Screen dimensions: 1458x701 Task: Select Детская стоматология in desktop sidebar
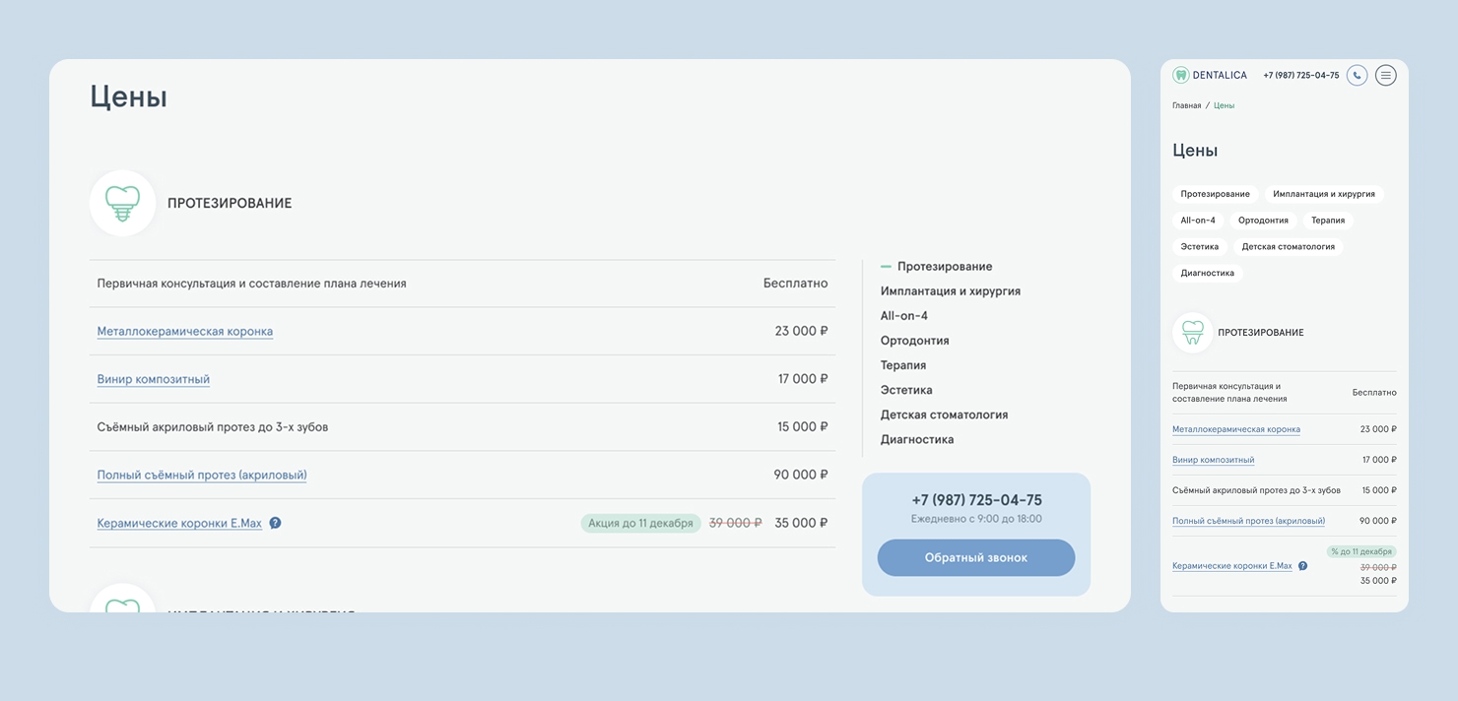click(x=945, y=414)
